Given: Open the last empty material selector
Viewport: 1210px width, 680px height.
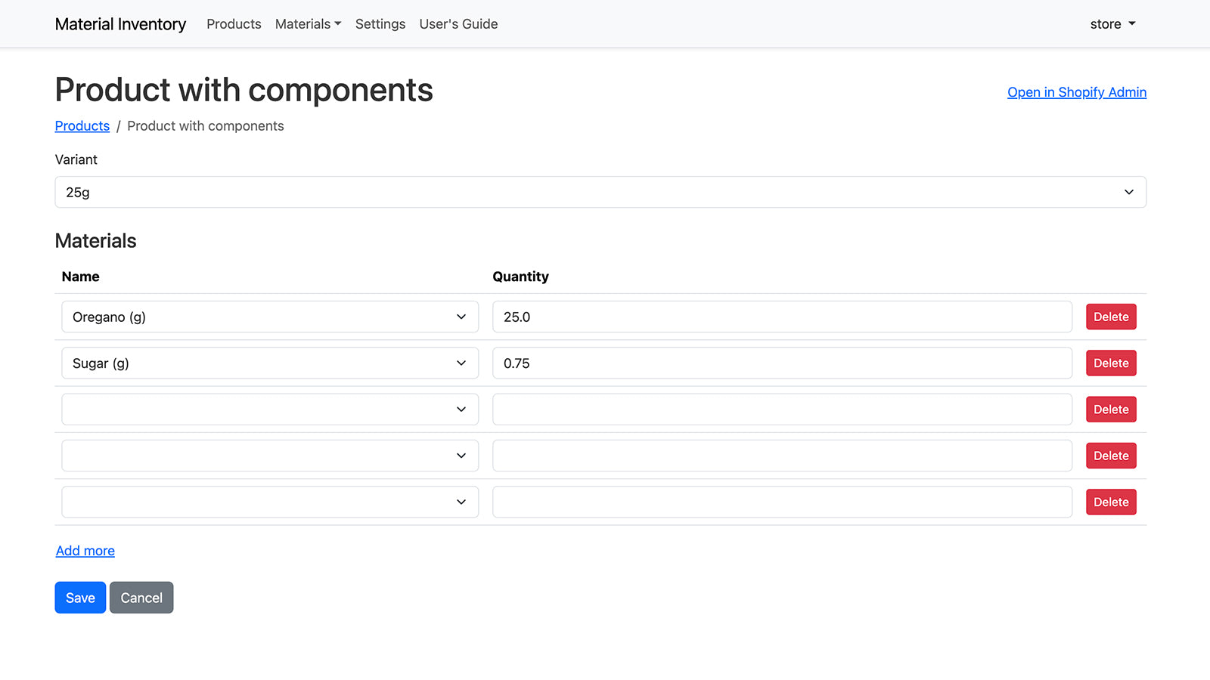Looking at the screenshot, I should [269, 501].
